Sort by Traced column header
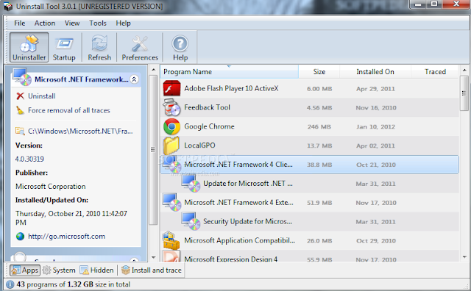Screen dimensions: 471x291 pos(435,72)
